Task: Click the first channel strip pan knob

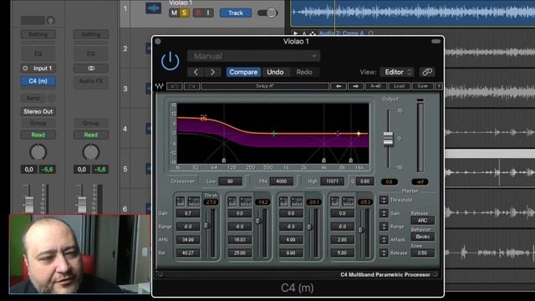Action: pyautogui.click(x=38, y=152)
